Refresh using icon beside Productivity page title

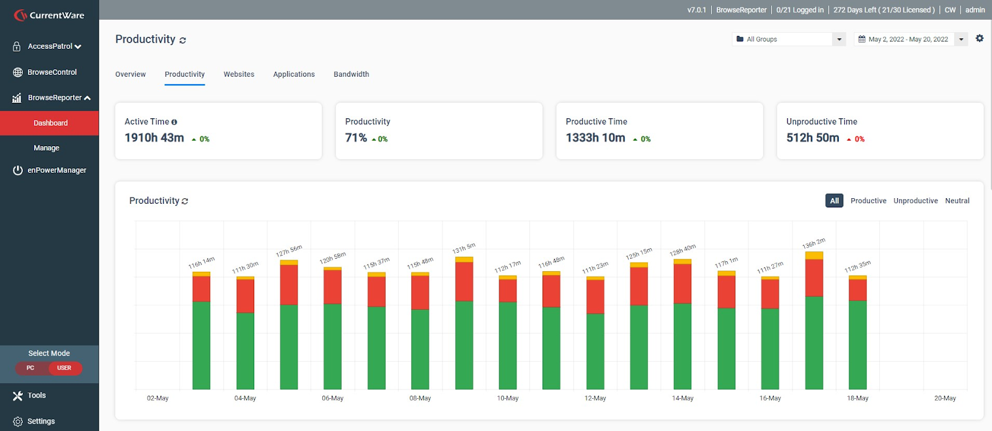pos(183,40)
